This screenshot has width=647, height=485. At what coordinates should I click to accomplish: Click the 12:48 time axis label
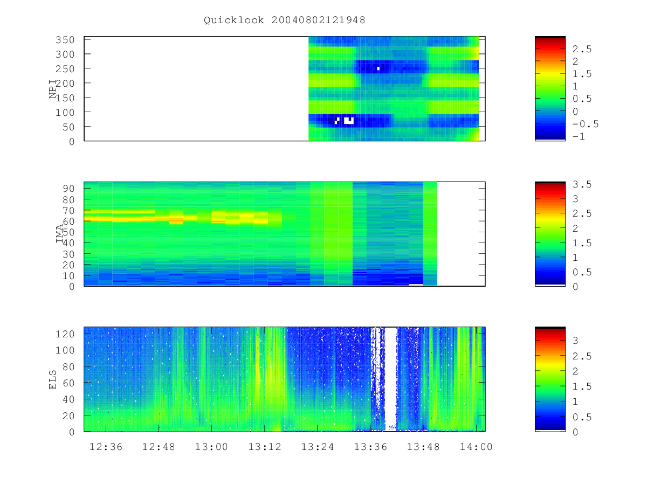tap(159, 447)
